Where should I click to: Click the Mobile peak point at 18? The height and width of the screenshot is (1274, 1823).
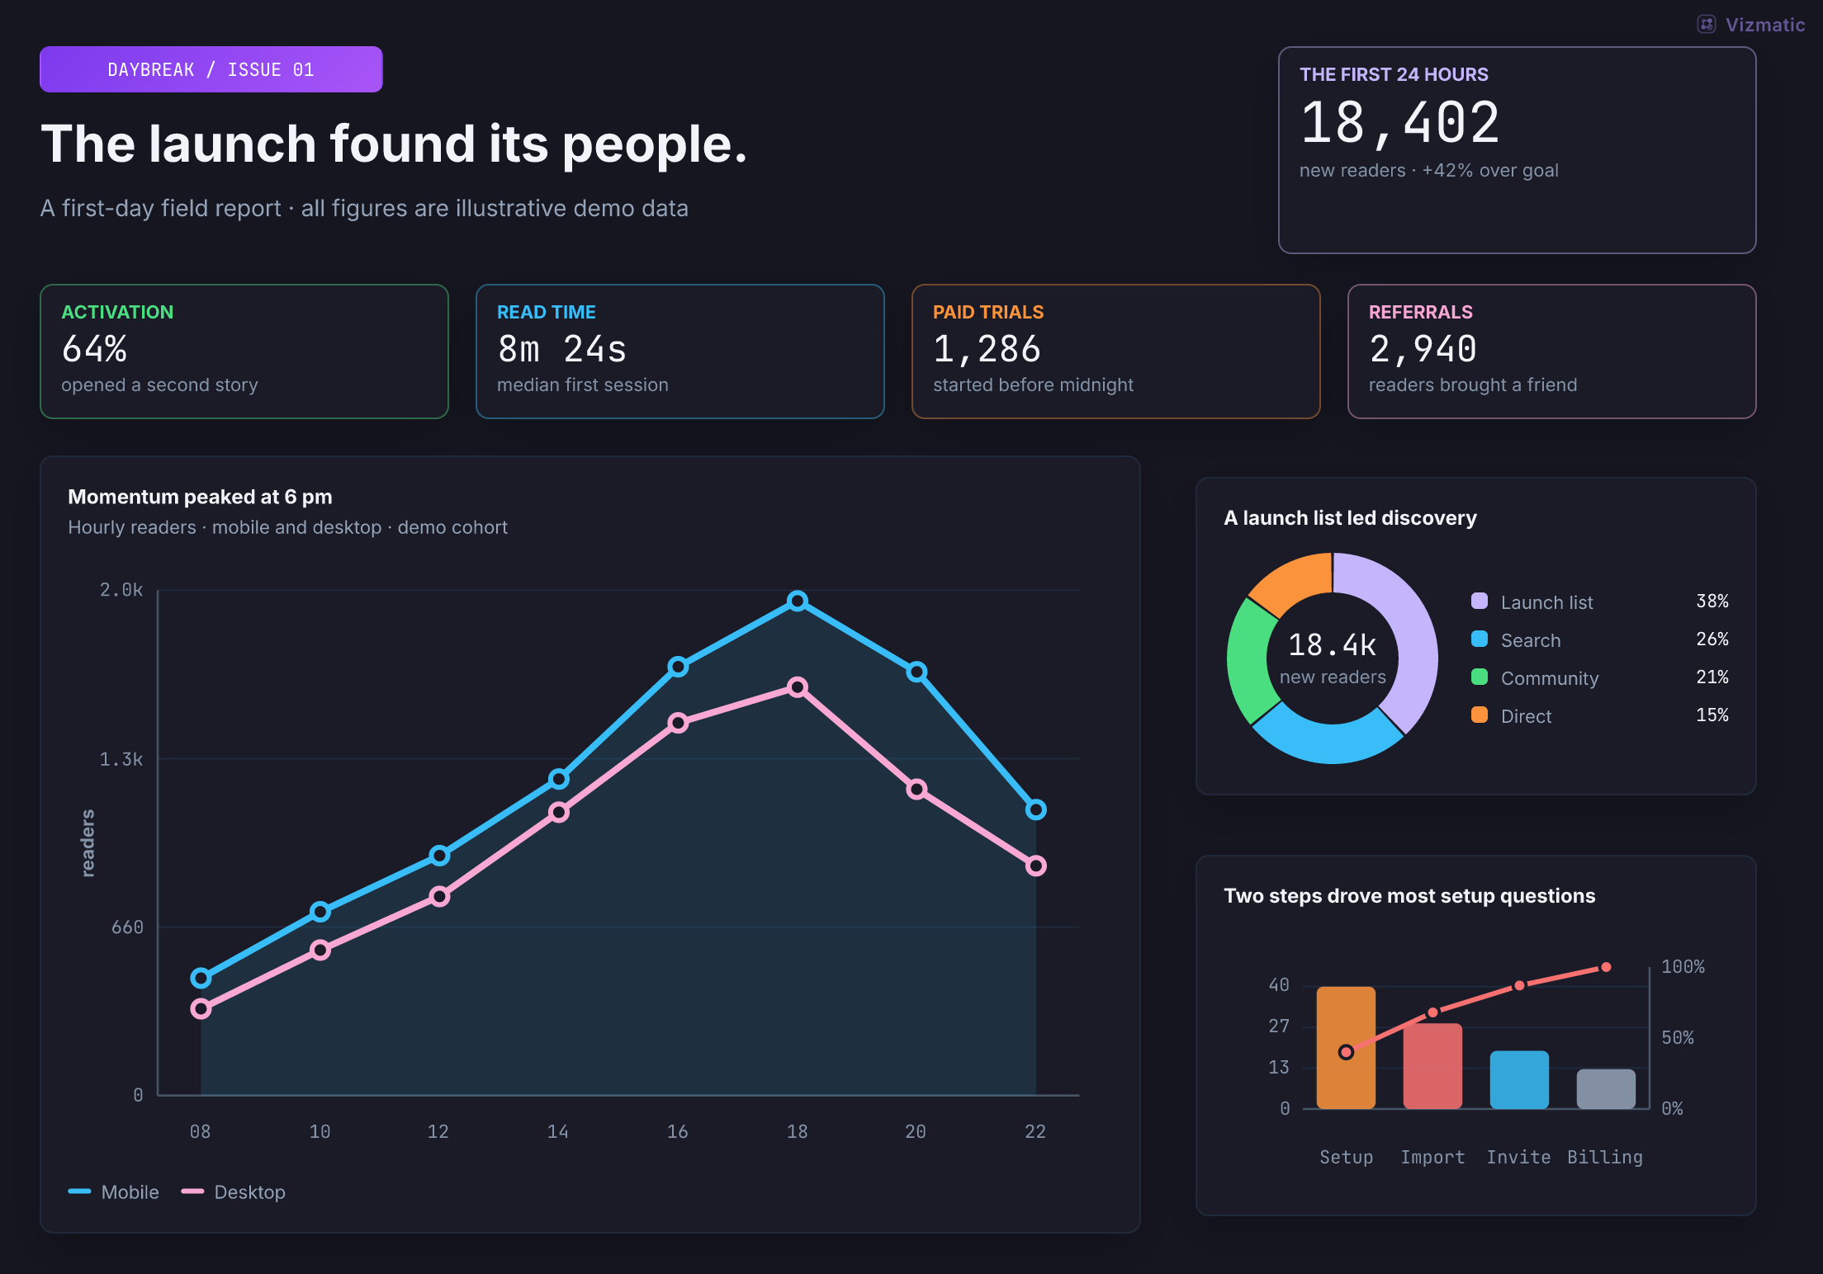(x=797, y=601)
